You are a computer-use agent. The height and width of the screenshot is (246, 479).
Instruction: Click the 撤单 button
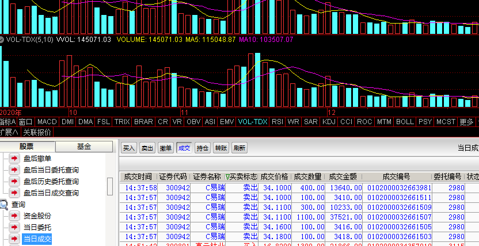(x=166, y=148)
